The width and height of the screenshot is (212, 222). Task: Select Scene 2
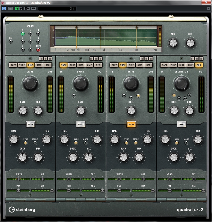pos(30,34)
